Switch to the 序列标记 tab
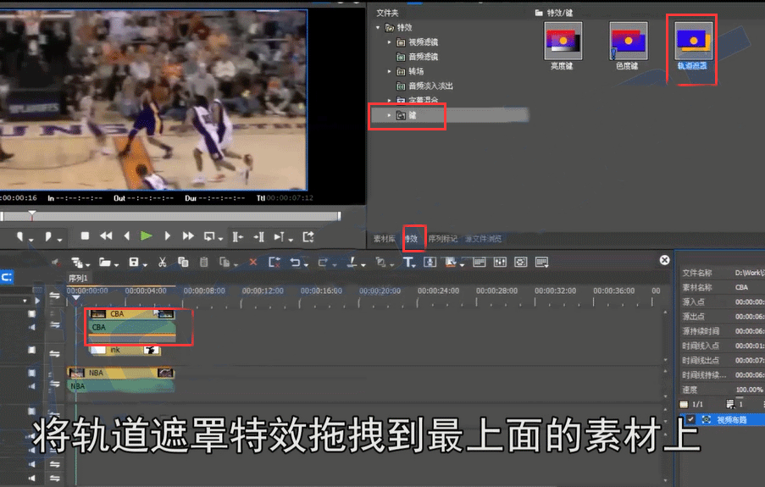This screenshot has height=487, width=765. [443, 239]
